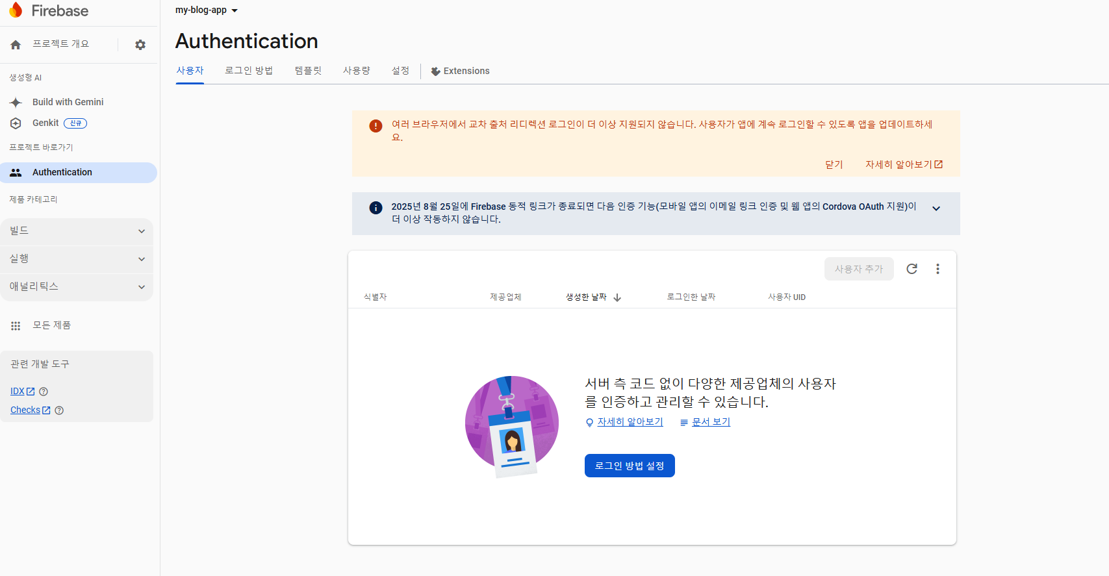Screen dimensions: 1109x576
Task: Switch to the 로그인 방법 tab
Action: click(249, 71)
